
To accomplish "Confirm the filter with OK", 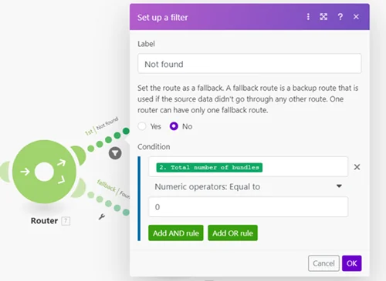I will [x=351, y=263].
